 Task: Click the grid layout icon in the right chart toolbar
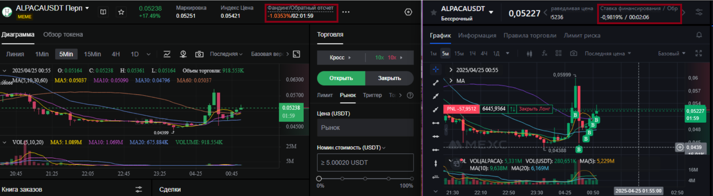(558, 53)
